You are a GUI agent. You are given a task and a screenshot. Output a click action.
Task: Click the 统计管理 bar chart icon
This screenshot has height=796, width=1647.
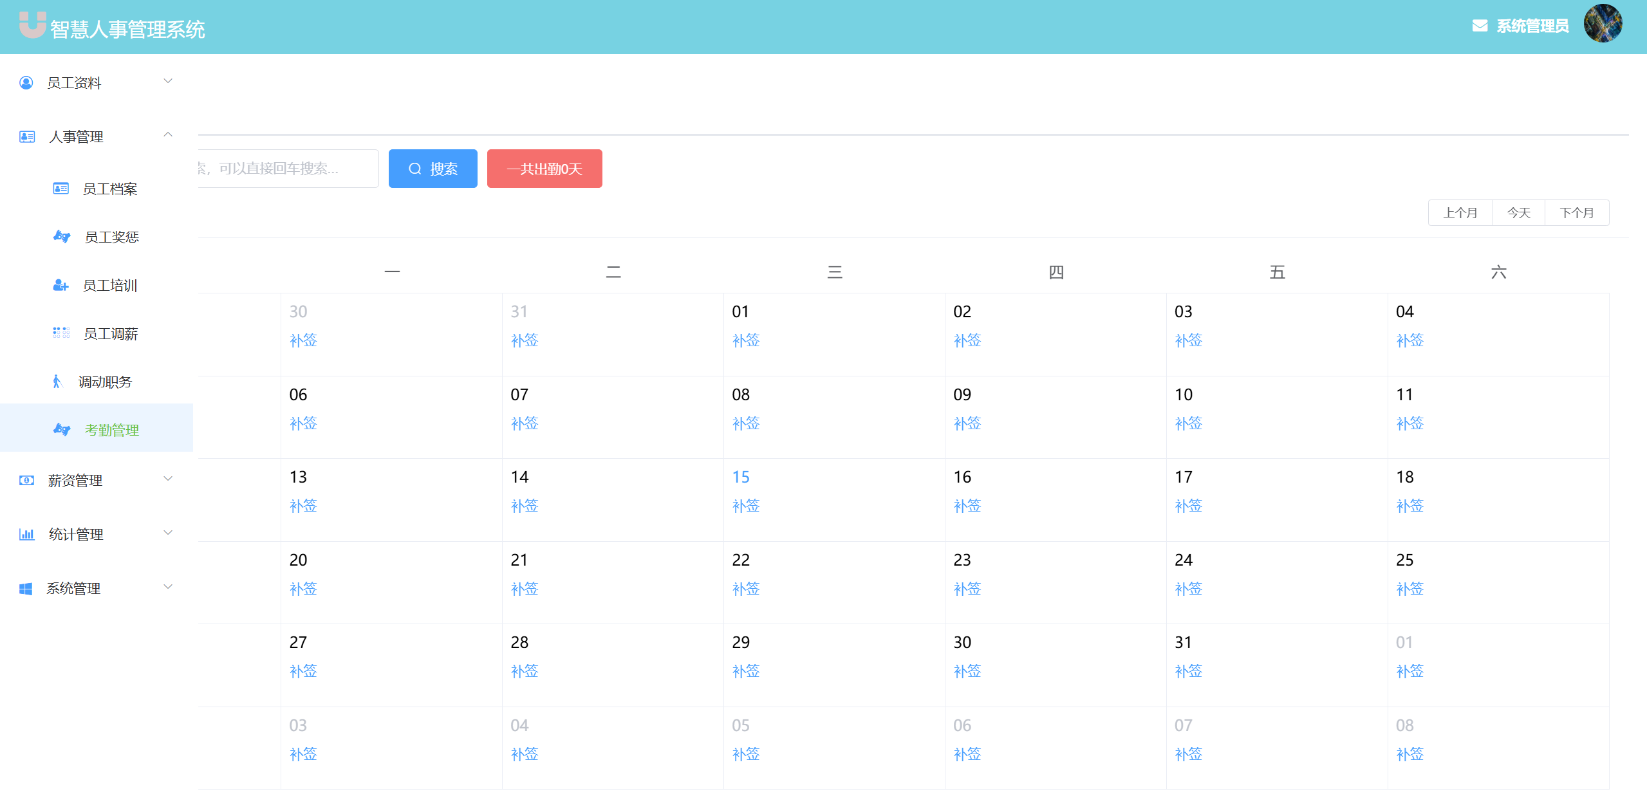click(x=26, y=534)
